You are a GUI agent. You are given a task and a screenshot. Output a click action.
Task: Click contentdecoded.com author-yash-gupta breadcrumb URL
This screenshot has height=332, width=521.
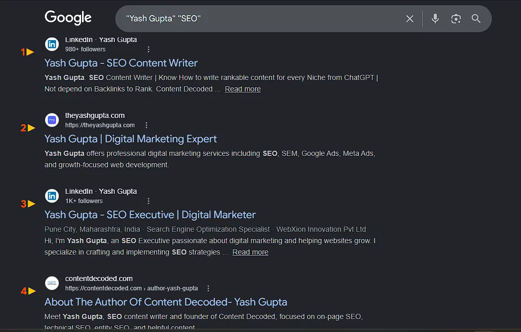pos(131,288)
